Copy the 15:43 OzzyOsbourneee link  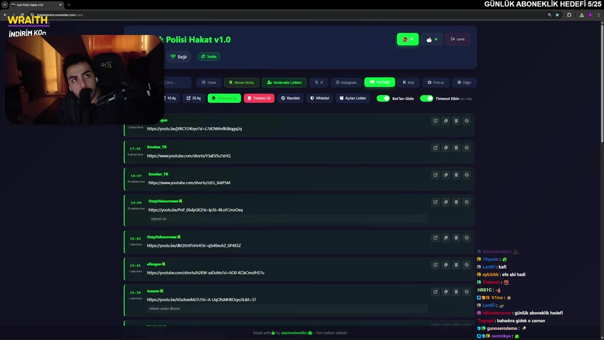[x=445, y=238]
